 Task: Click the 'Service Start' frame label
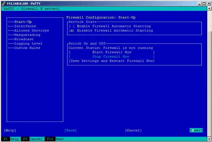coord(82,22)
